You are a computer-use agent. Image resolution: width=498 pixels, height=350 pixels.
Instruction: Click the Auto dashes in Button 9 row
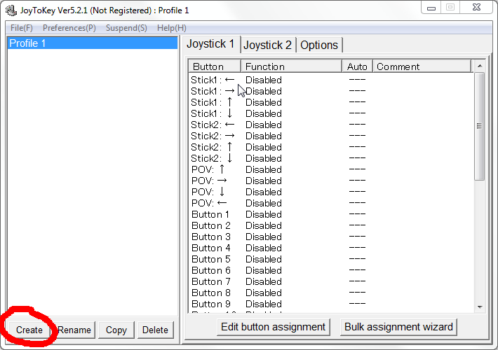point(357,304)
